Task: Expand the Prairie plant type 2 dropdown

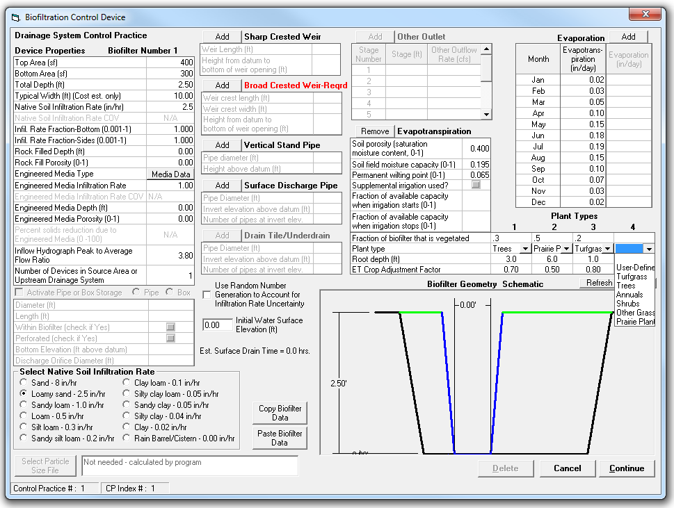Action: (567, 249)
